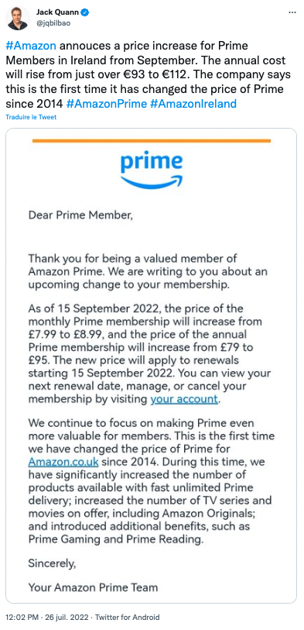Follow the Amazon.co.uk link
This screenshot has height=630, width=304.
(63, 462)
